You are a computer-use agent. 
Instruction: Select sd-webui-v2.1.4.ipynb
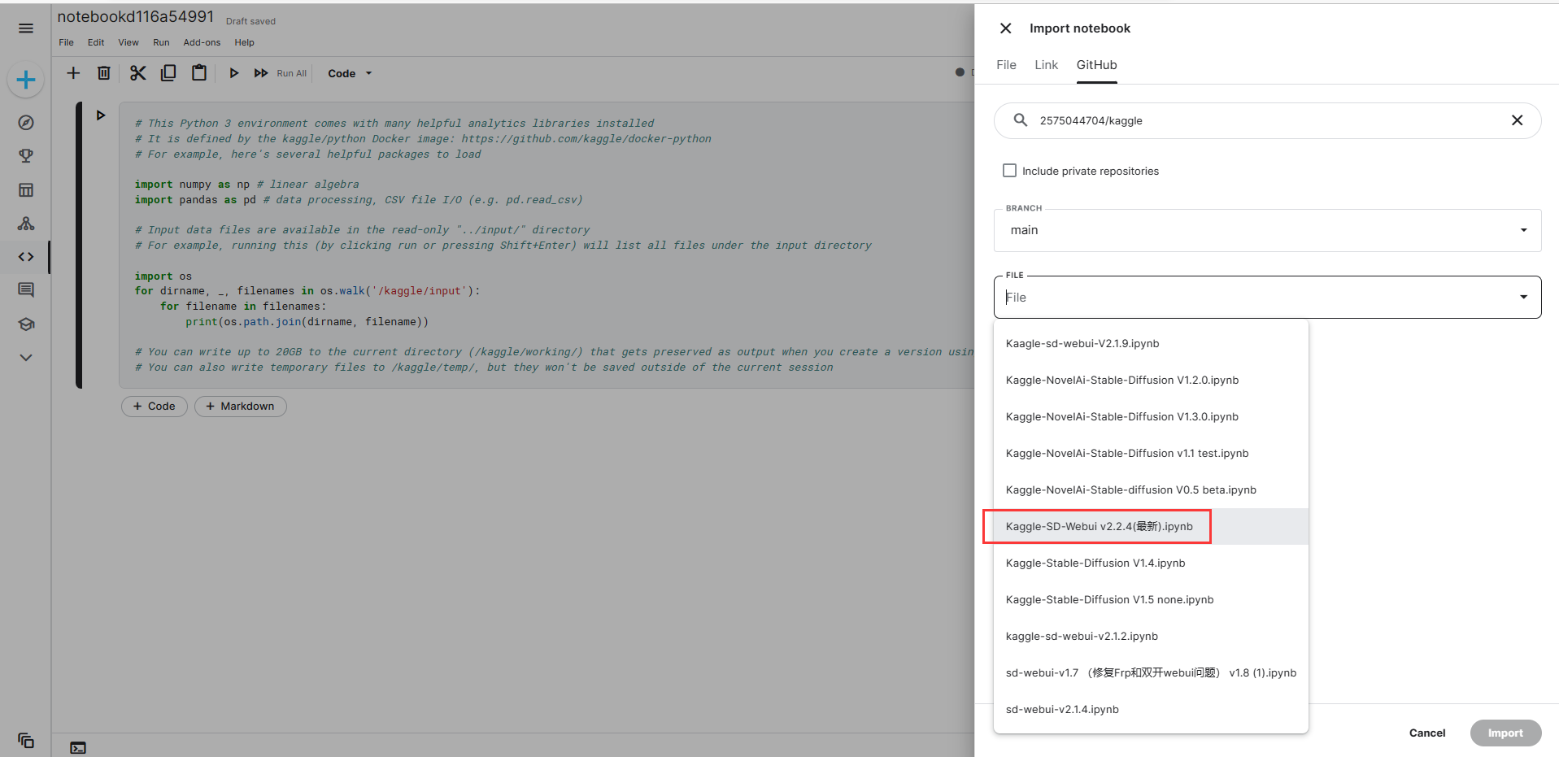[x=1151, y=710]
